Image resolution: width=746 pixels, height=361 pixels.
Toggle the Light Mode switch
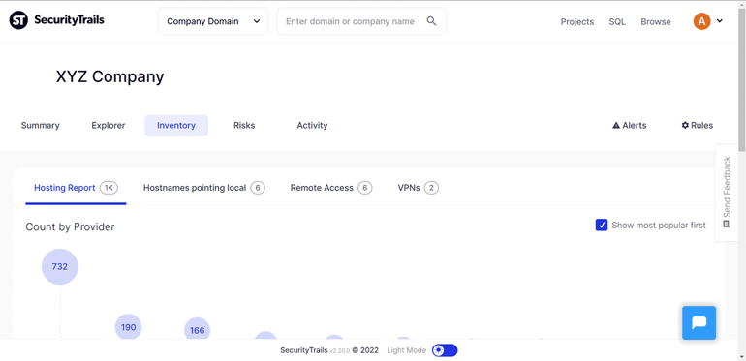[445, 350]
